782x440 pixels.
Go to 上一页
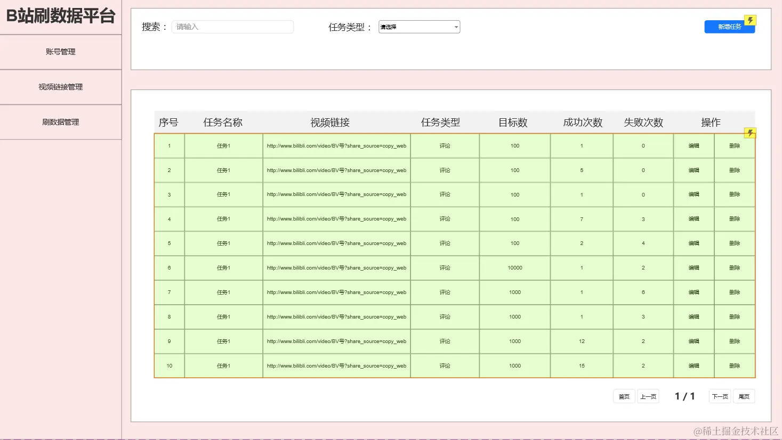pos(648,396)
